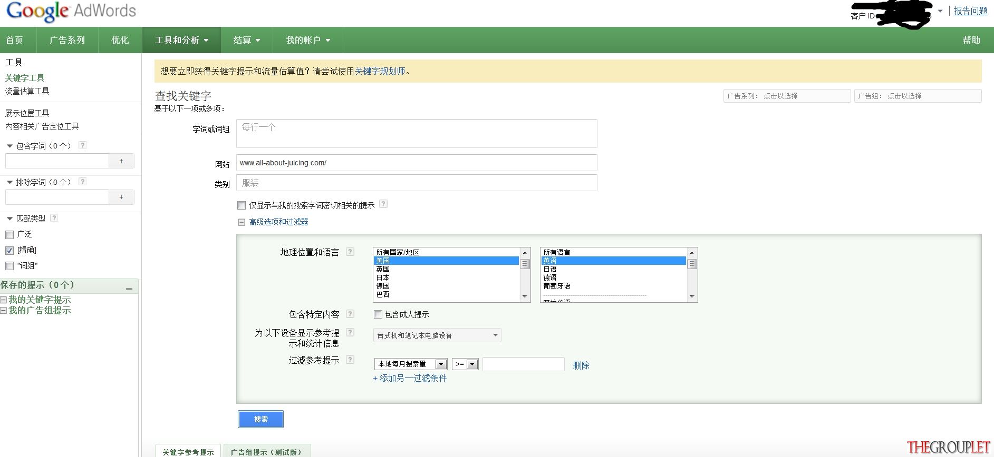Image resolution: width=994 pixels, height=457 pixels.
Task: Check the 广泛 match type box
Action: [9, 235]
